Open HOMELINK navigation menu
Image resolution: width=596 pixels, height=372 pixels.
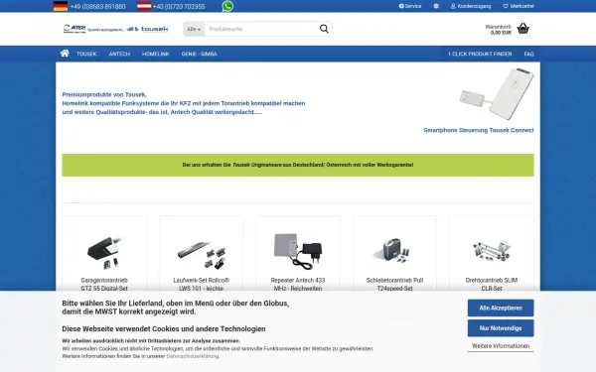pos(156,54)
